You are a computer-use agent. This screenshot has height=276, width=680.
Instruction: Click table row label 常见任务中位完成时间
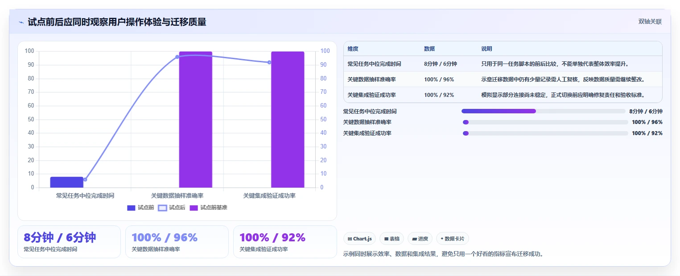point(374,64)
